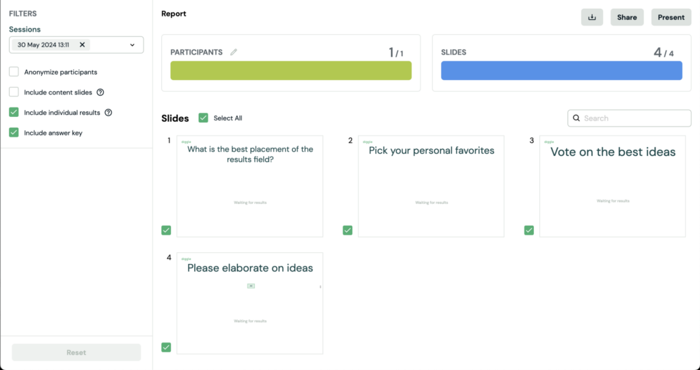Open 'Vote on the best ideas' slide thumbnail
700x370 pixels.
click(612, 186)
